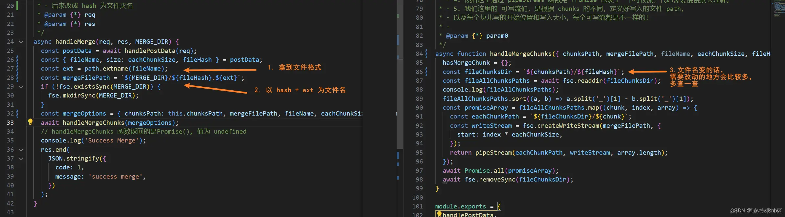Click eachChunkSize in destructuring on line 26

coord(152,60)
